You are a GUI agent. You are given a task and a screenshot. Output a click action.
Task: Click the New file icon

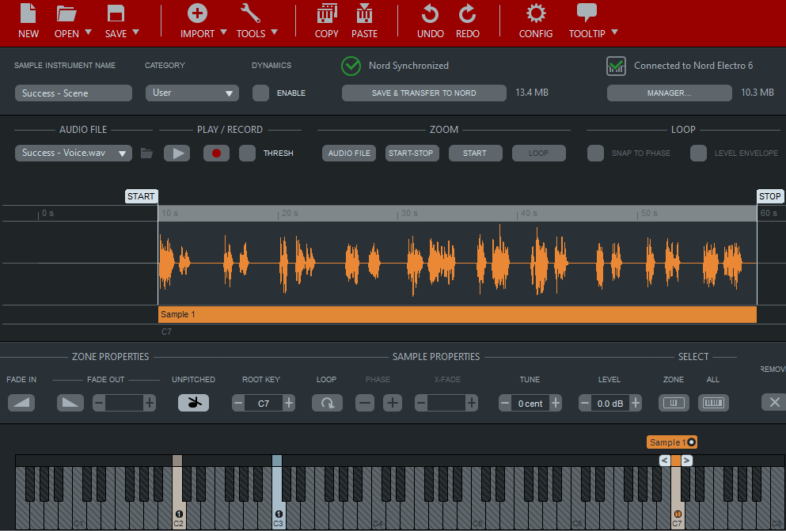pos(28,13)
